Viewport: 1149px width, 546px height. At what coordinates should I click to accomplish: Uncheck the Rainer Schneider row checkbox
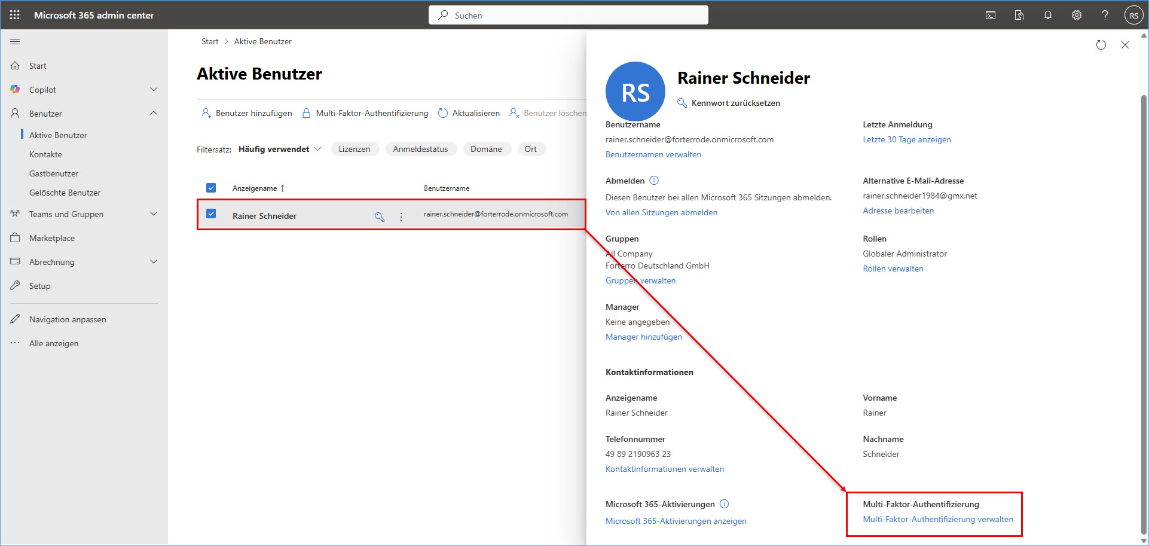[x=211, y=213]
